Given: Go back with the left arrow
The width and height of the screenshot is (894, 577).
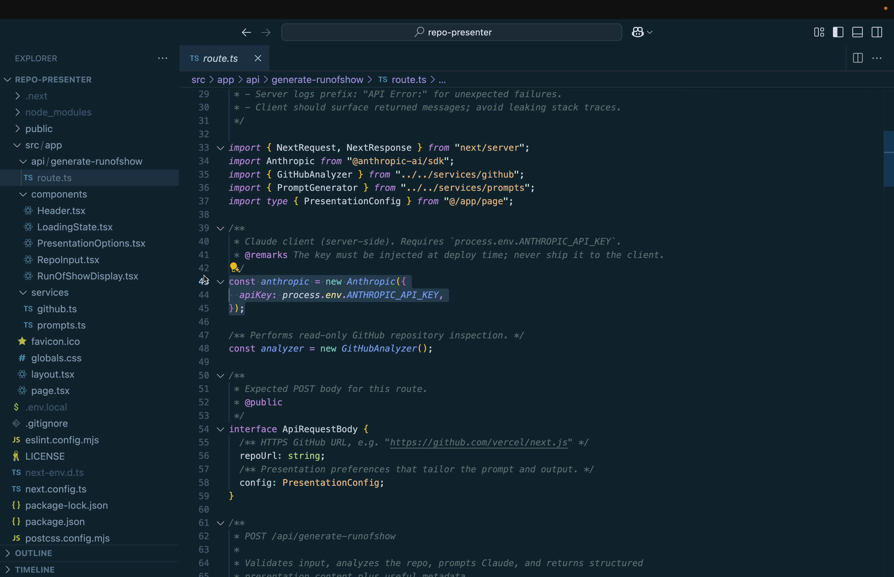Looking at the screenshot, I should (x=246, y=32).
